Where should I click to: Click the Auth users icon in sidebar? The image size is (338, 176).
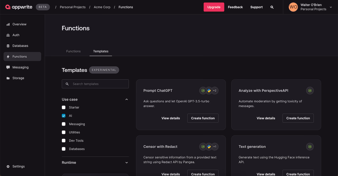8,35
